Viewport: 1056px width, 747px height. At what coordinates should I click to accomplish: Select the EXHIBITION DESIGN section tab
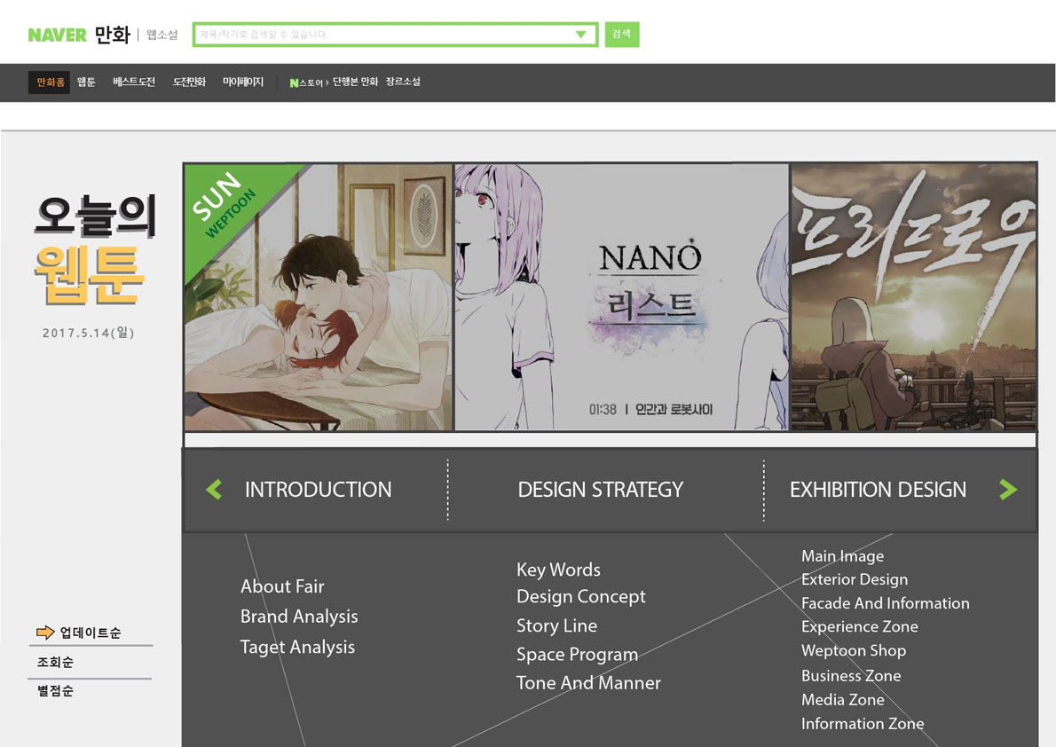[879, 489]
